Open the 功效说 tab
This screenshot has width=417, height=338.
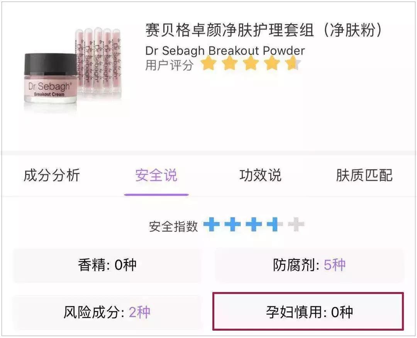coord(261,175)
